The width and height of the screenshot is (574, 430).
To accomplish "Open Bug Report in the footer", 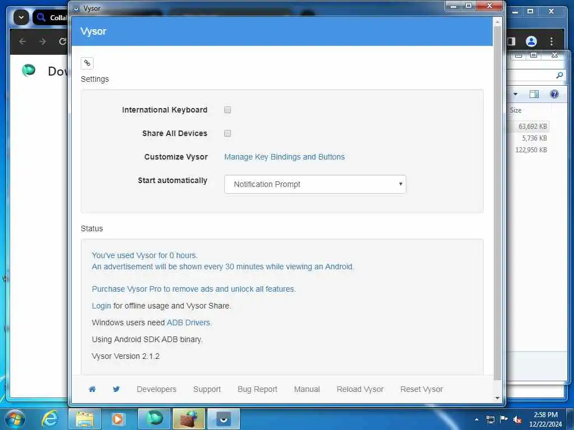I will pyautogui.click(x=257, y=389).
